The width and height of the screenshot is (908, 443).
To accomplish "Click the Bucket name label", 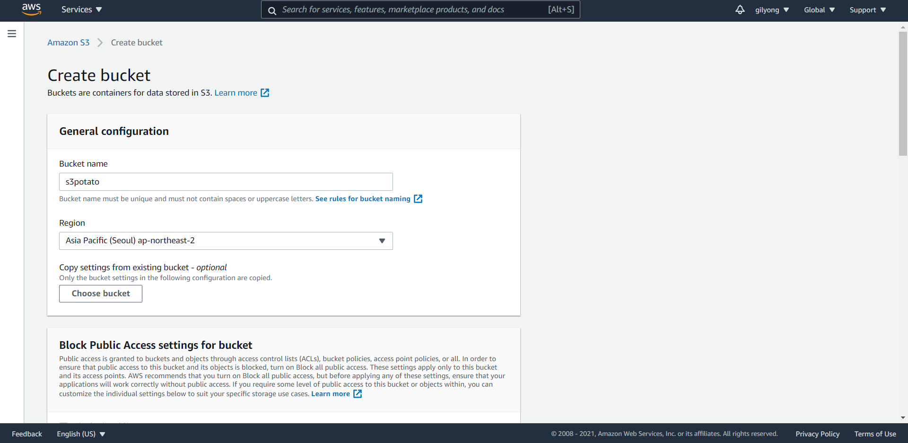I will click(83, 164).
